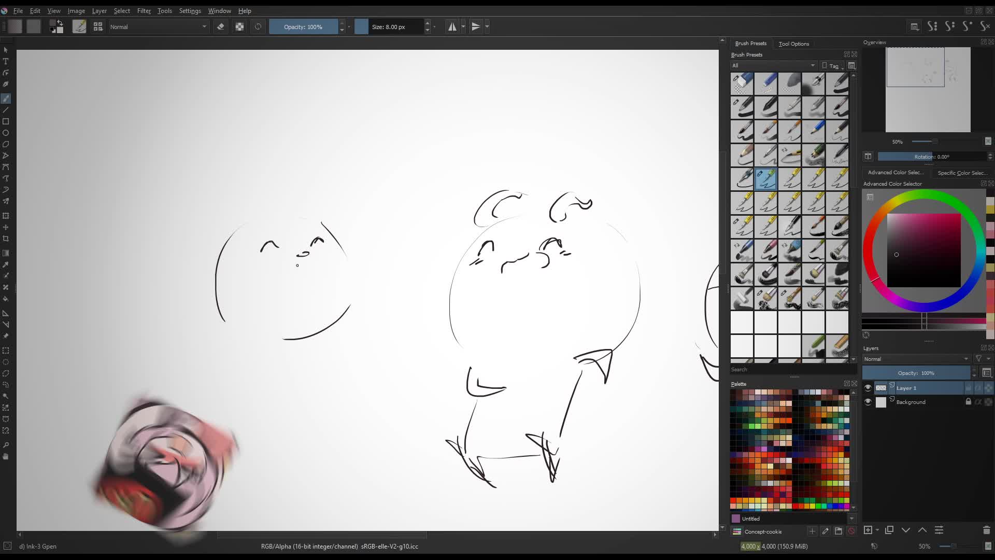Open the brush editor settings
The width and height of the screenshot is (995, 560).
(79, 26)
